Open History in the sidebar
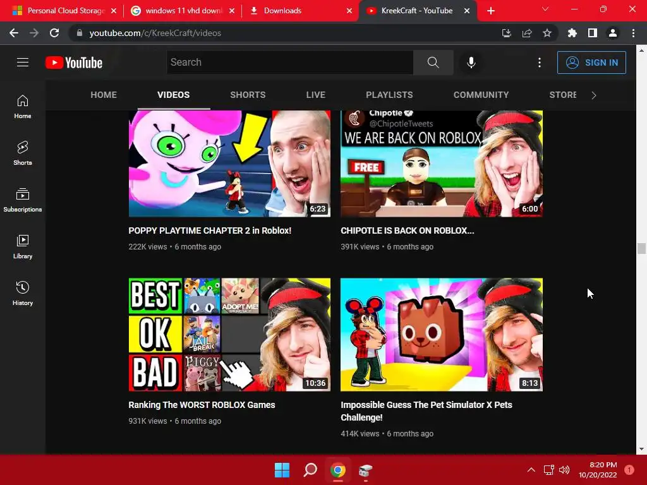This screenshot has width=647, height=485. [x=23, y=293]
